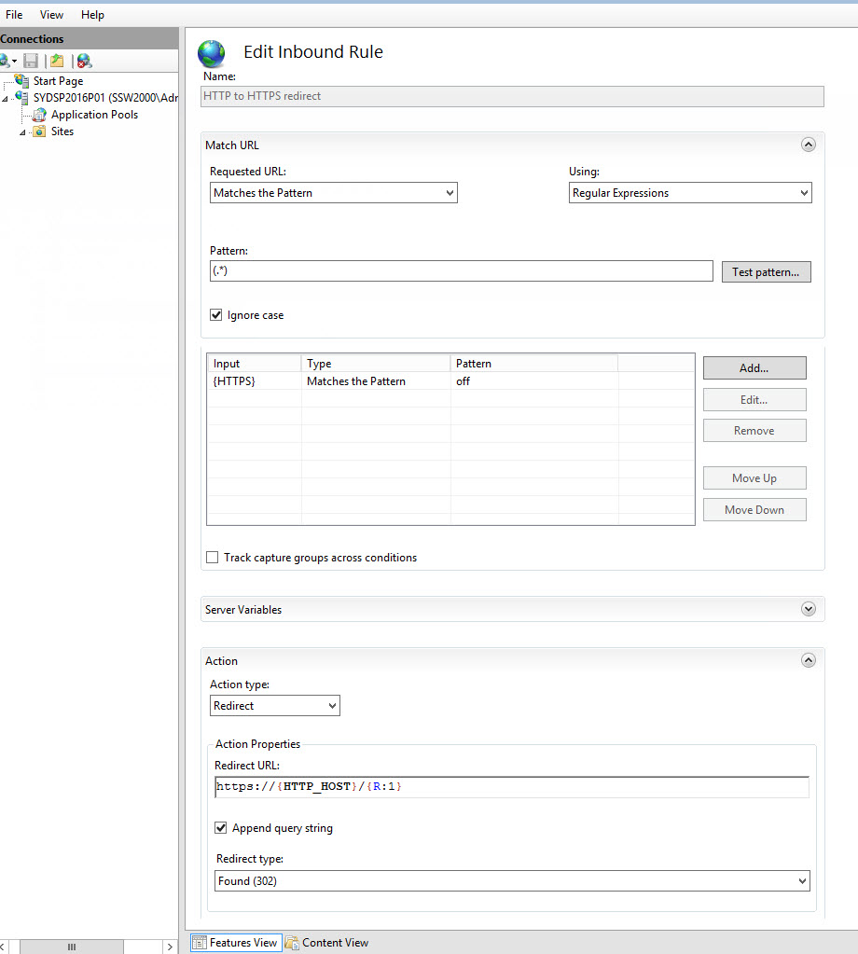
Task: Click the create new connection globe icon
Action: pos(5,61)
